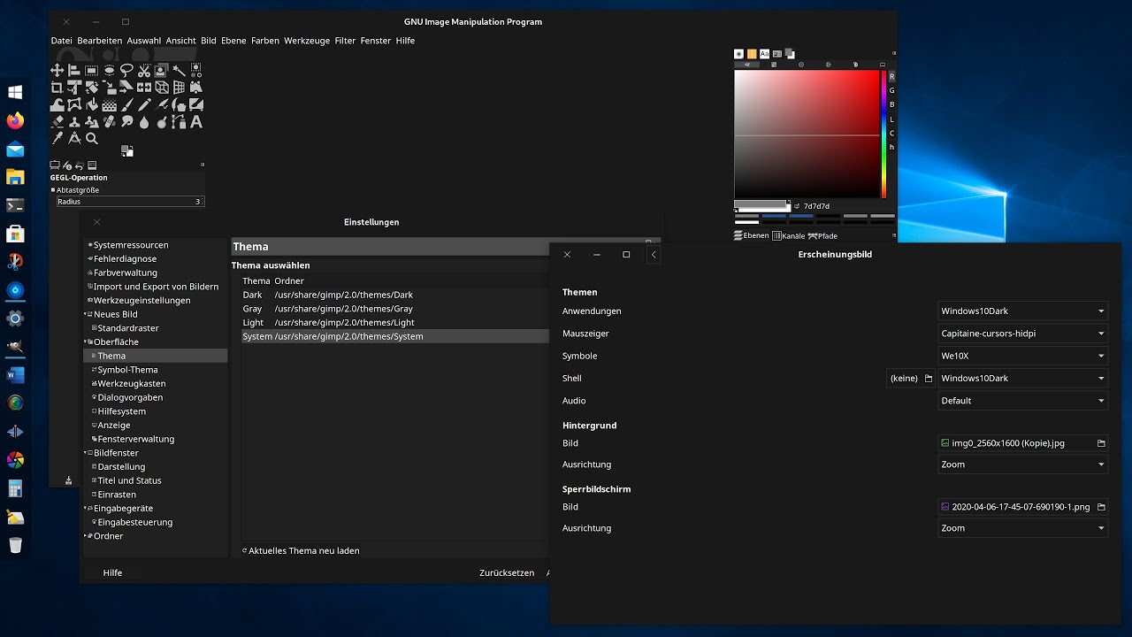Open the Trash bin taskbar icon

15,545
